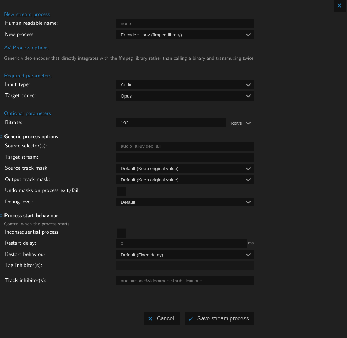Enable Undo masks on process exit/fail
The image size is (347, 338).
point(121,191)
